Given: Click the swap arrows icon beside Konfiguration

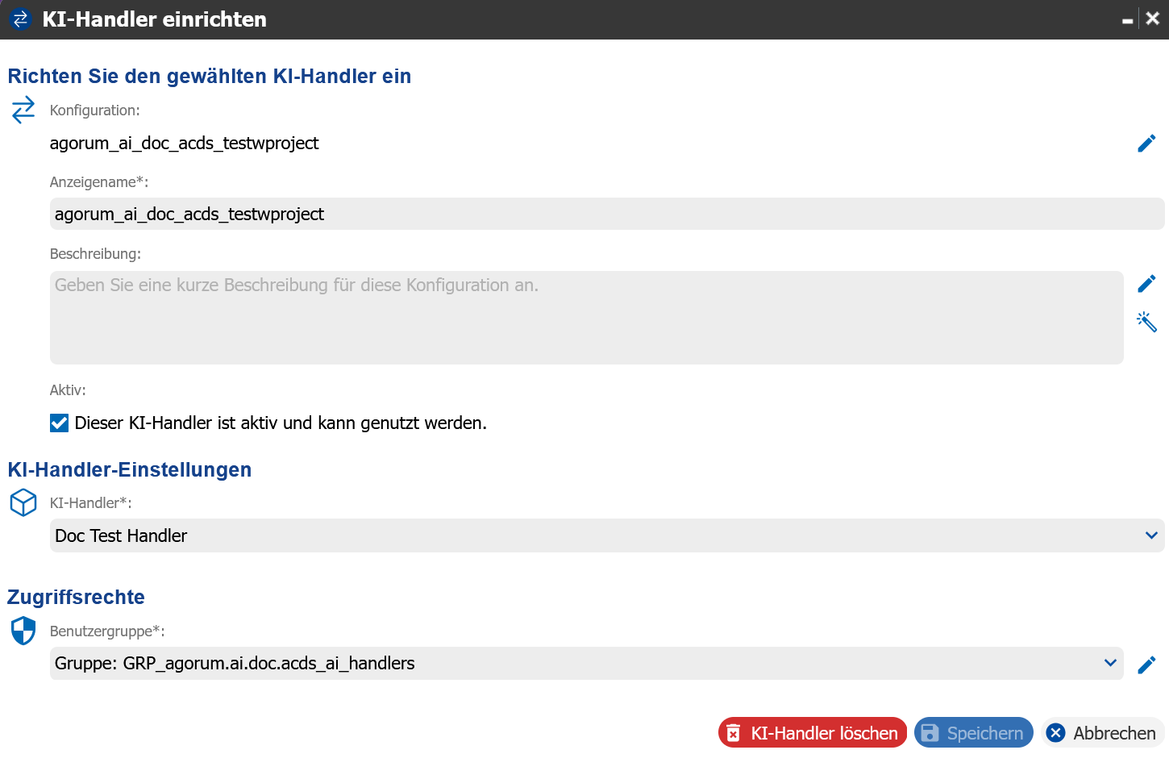Looking at the screenshot, I should (23, 110).
